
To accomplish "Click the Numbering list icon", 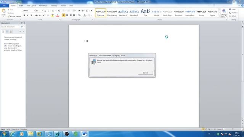I will [69, 11].
